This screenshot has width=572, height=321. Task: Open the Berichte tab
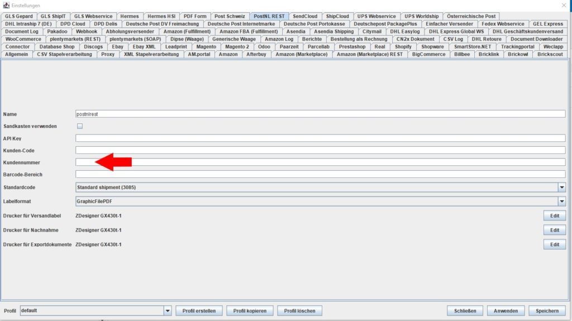(x=312, y=39)
